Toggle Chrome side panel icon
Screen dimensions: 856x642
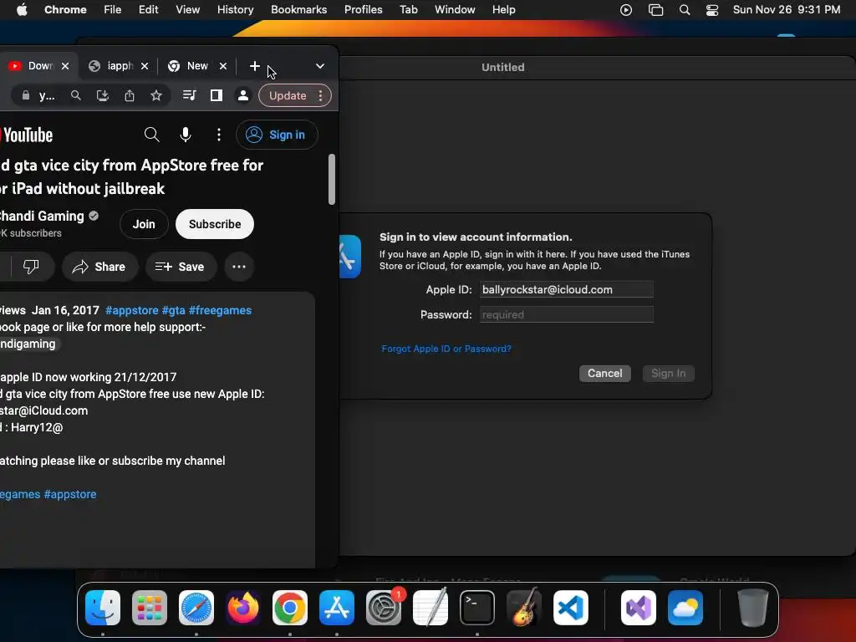[217, 95]
